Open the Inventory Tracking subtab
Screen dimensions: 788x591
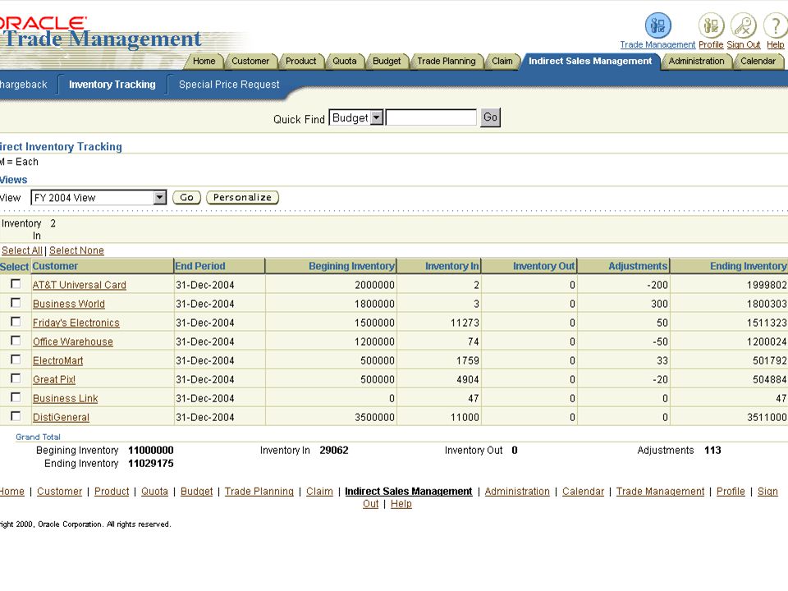(x=112, y=85)
